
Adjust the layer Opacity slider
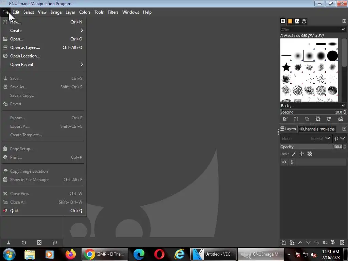pyautogui.click(x=311, y=147)
